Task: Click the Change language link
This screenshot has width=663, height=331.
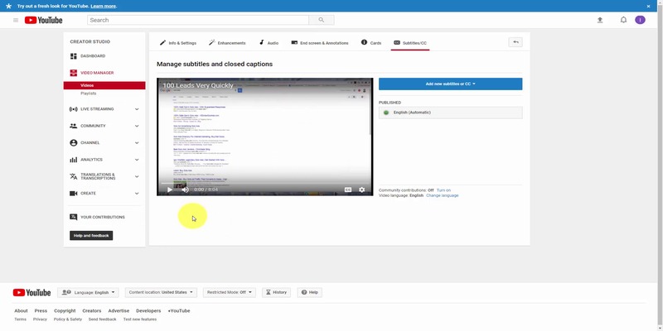Action: click(x=442, y=195)
